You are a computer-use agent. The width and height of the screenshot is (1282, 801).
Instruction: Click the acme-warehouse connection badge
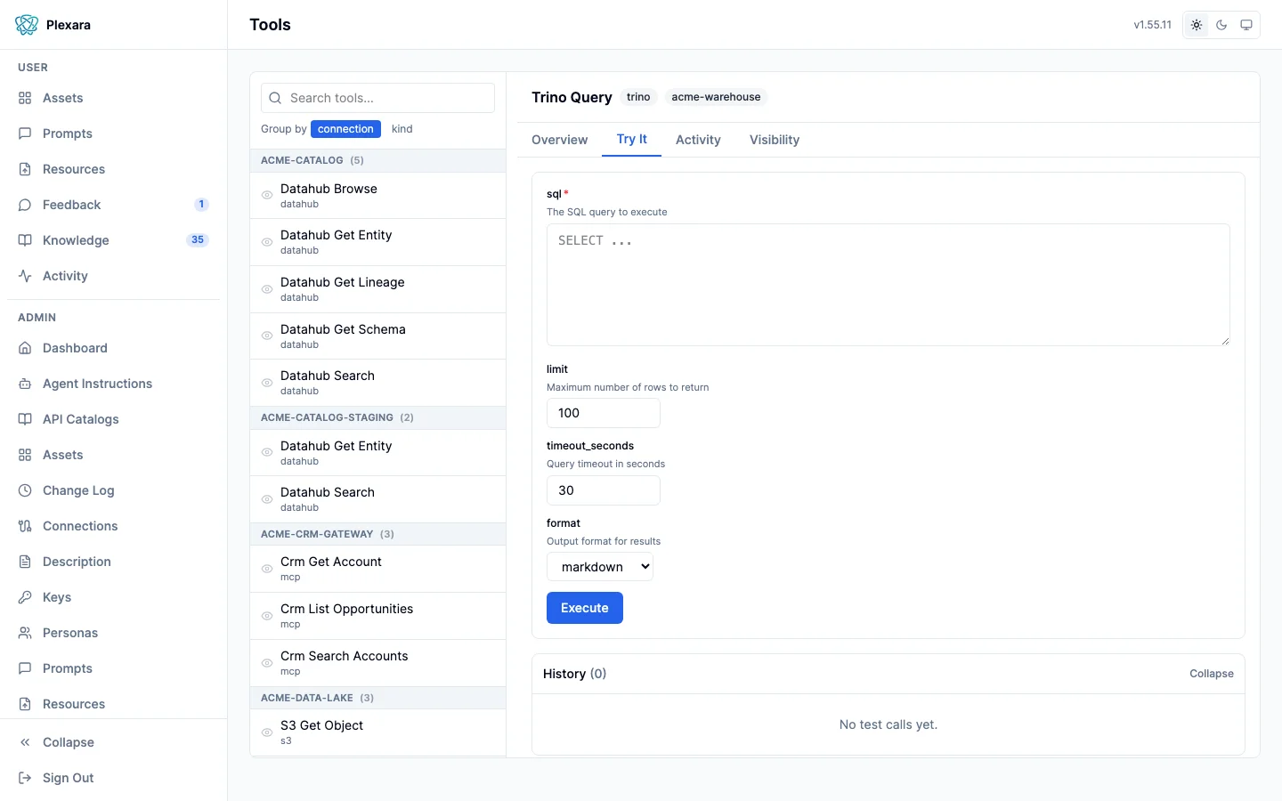(x=716, y=97)
